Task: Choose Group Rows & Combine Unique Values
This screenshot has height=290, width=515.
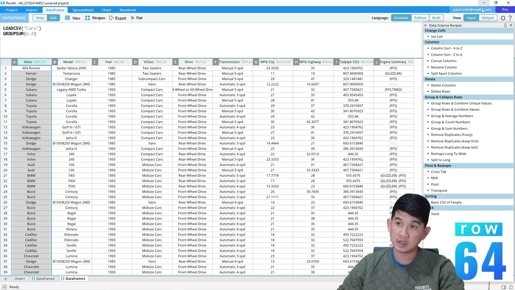Action: pos(461,103)
